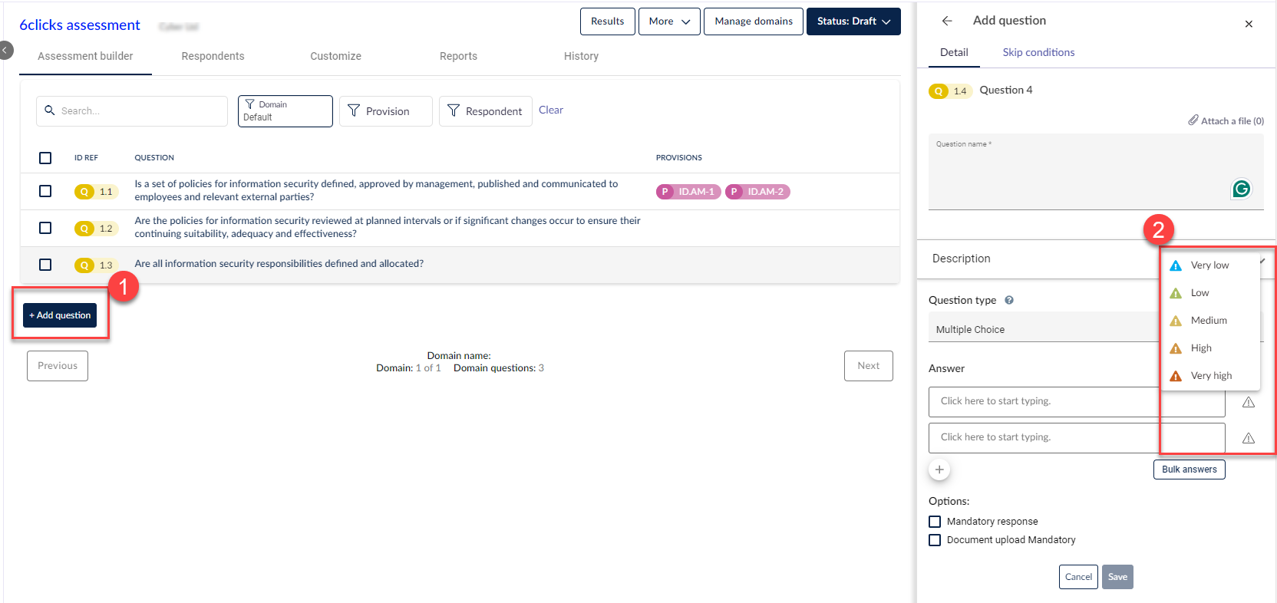The height and width of the screenshot is (603, 1277).
Task: Click the risk warning icon beside second answer
Action: [1249, 438]
